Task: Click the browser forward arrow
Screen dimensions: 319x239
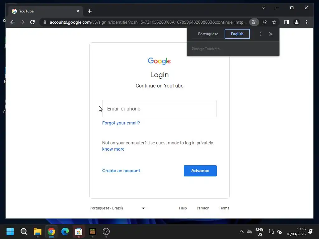Action: coord(22,22)
